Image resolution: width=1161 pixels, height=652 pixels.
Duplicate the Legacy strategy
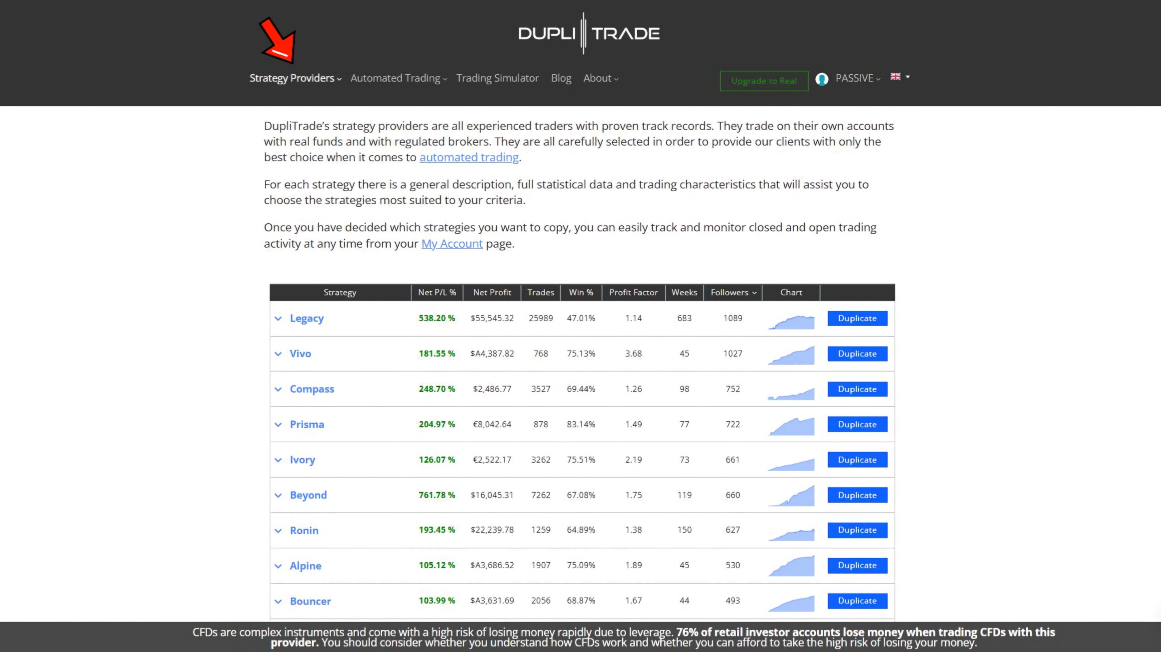pyautogui.click(x=857, y=318)
